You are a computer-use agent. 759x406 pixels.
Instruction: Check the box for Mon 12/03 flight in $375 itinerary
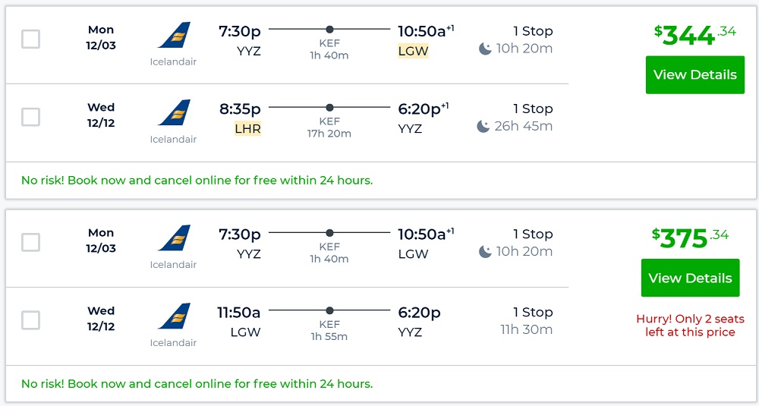[x=30, y=242]
